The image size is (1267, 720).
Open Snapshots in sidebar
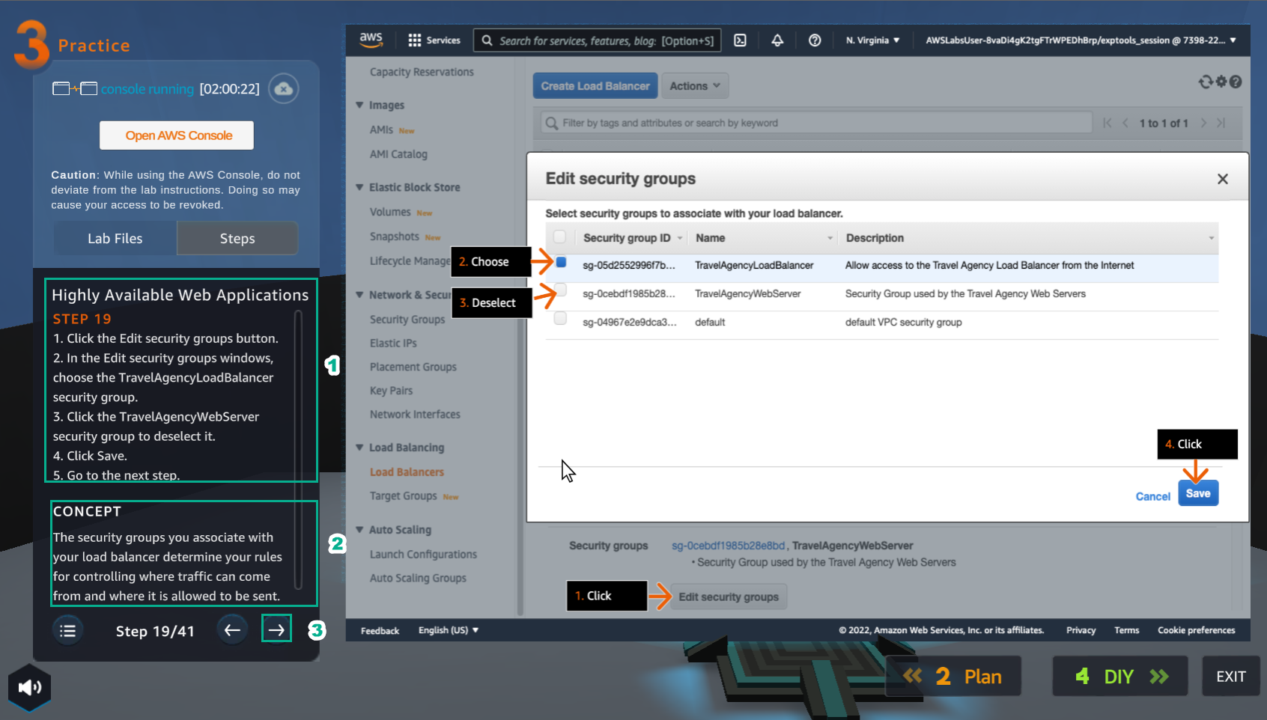click(x=394, y=237)
